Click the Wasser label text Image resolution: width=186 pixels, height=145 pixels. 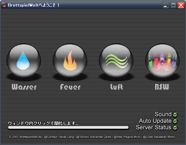[x=24, y=87]
